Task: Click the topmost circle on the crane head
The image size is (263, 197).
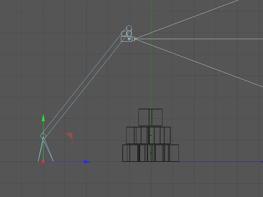Action: [129, 28]
